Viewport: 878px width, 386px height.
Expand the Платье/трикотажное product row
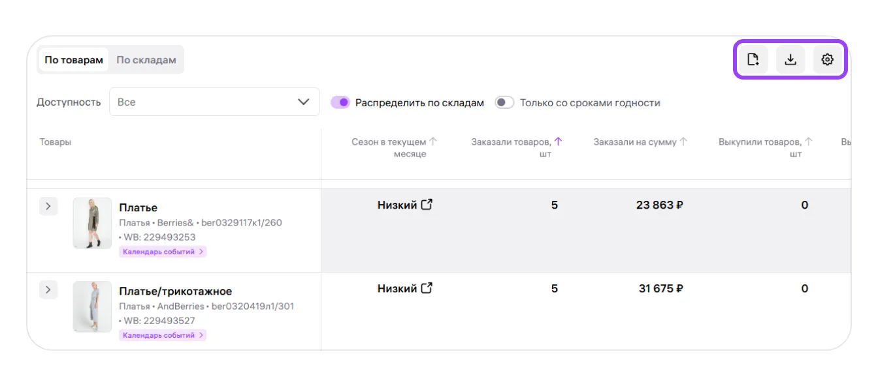tap(48, 289)
